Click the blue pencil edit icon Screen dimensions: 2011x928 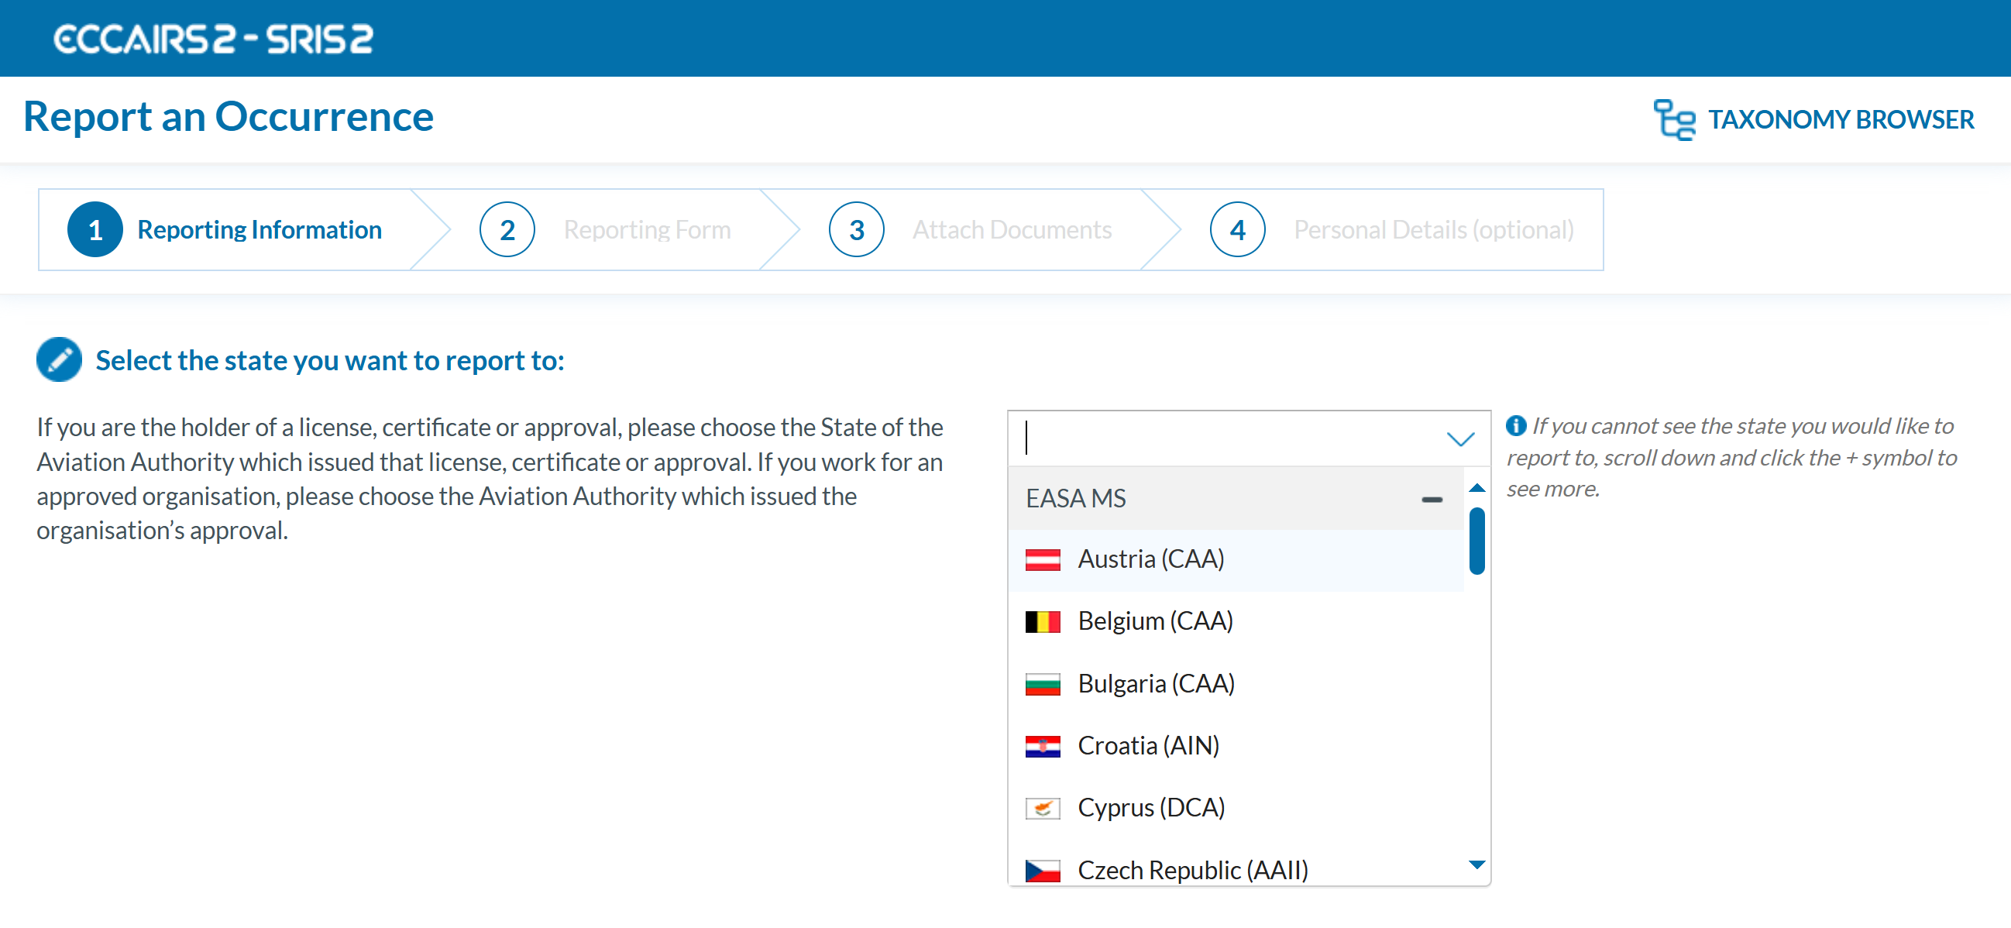point(60,359)
